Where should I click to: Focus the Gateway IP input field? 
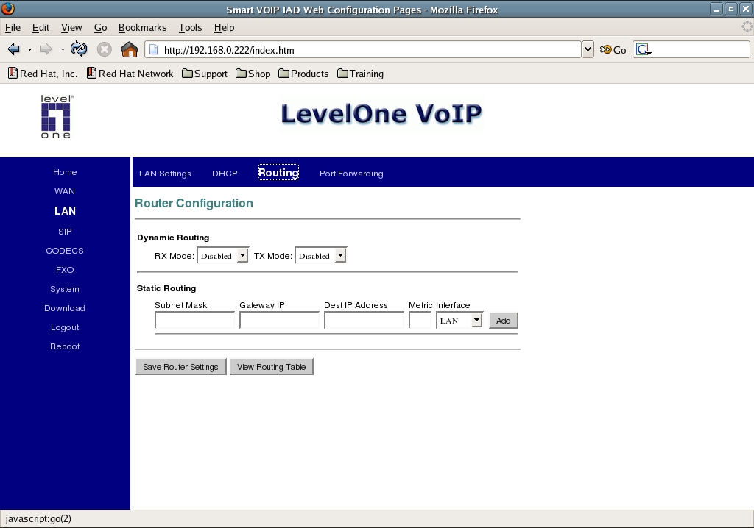[x=279, y=321]
